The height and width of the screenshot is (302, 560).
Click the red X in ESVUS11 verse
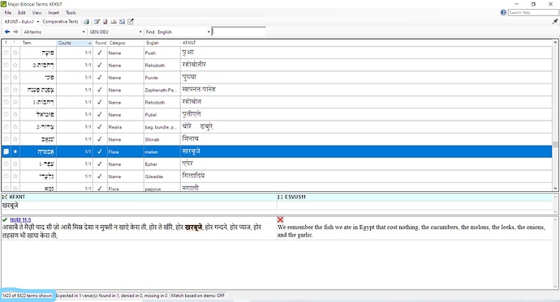click(x=280, y=219)
